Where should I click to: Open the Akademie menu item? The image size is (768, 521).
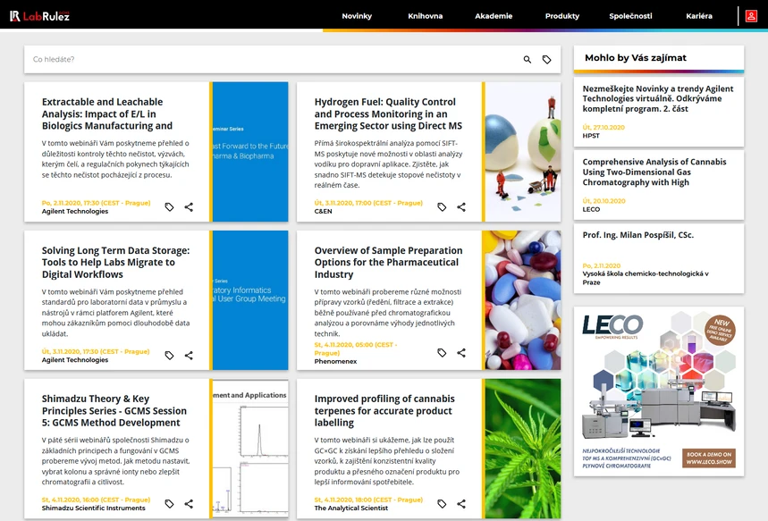click(x=494, y=16)
